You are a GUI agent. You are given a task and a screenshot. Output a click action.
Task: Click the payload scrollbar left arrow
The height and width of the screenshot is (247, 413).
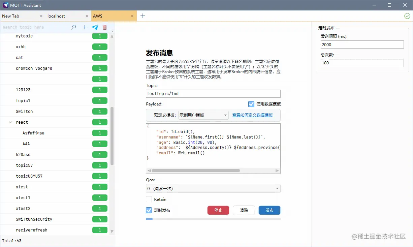[149, 171]
